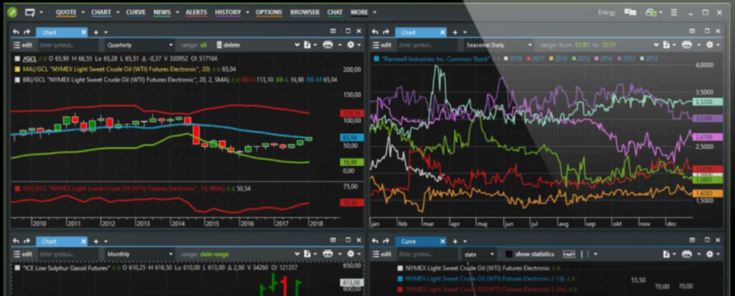Expand the NEWS menu dropdown arrow
This screenshot has height=296, width=735.
(177, 12)
